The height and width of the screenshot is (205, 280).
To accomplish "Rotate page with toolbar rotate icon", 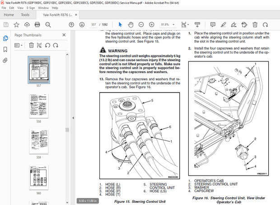I will pyautogui.click(x=266, y=25).
